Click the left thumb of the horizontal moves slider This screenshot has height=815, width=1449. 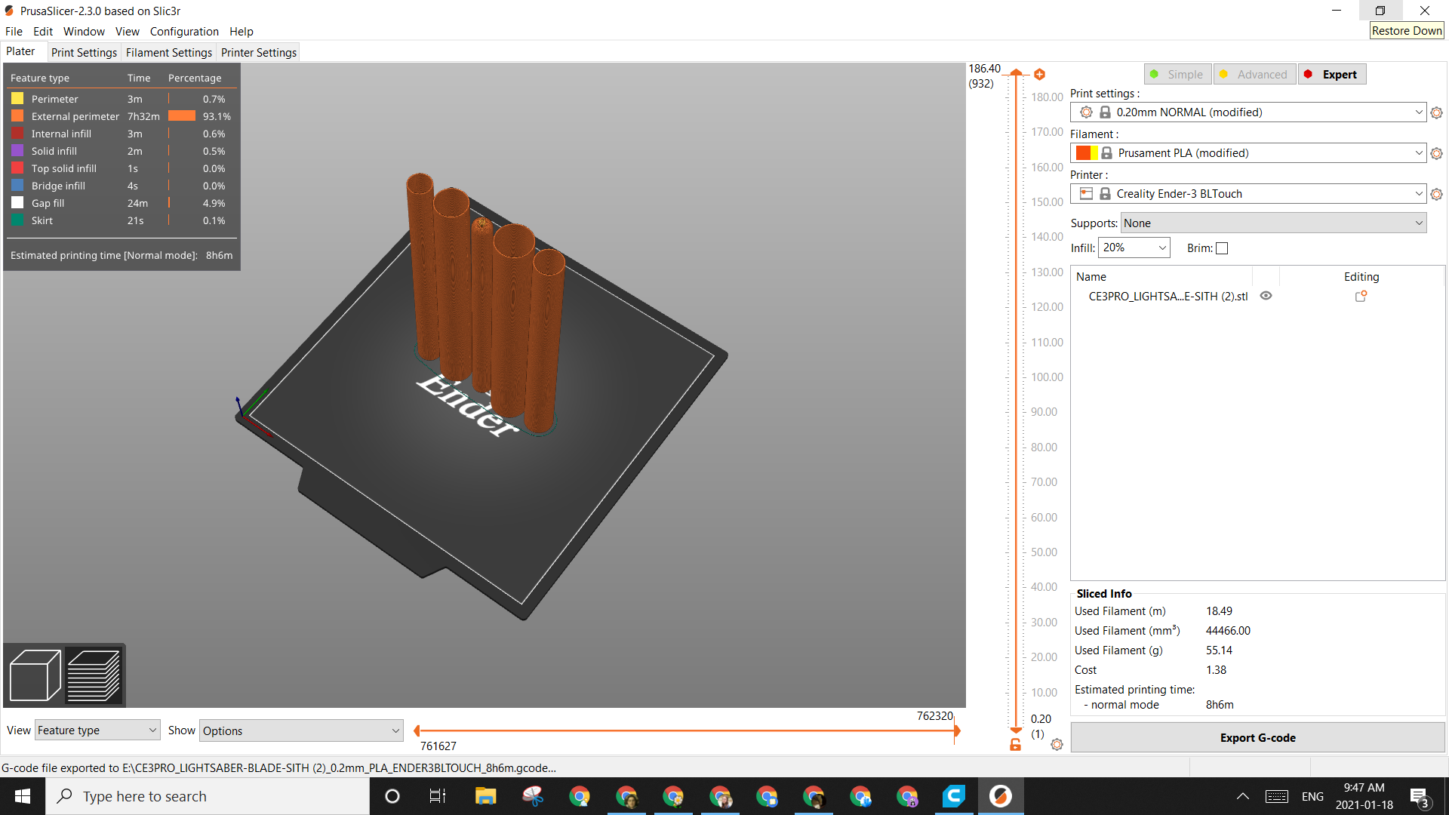pyautogui.click(x=417, y=730)
